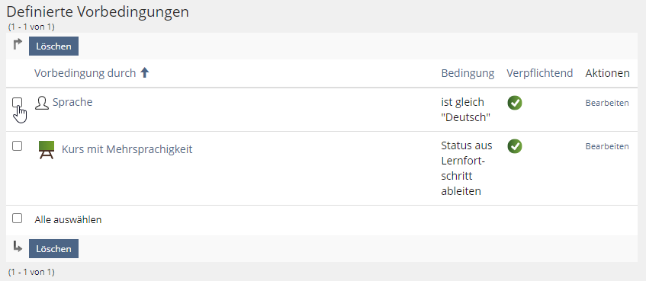Check the Alle auswählen checkbox

click(18, 219)
